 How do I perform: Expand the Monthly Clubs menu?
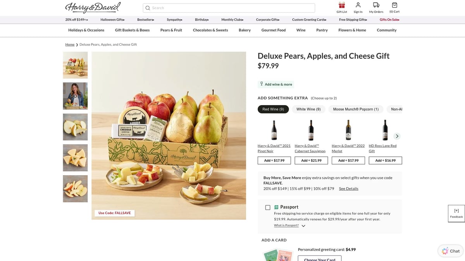pyautogui.click(x=232, y=19)
